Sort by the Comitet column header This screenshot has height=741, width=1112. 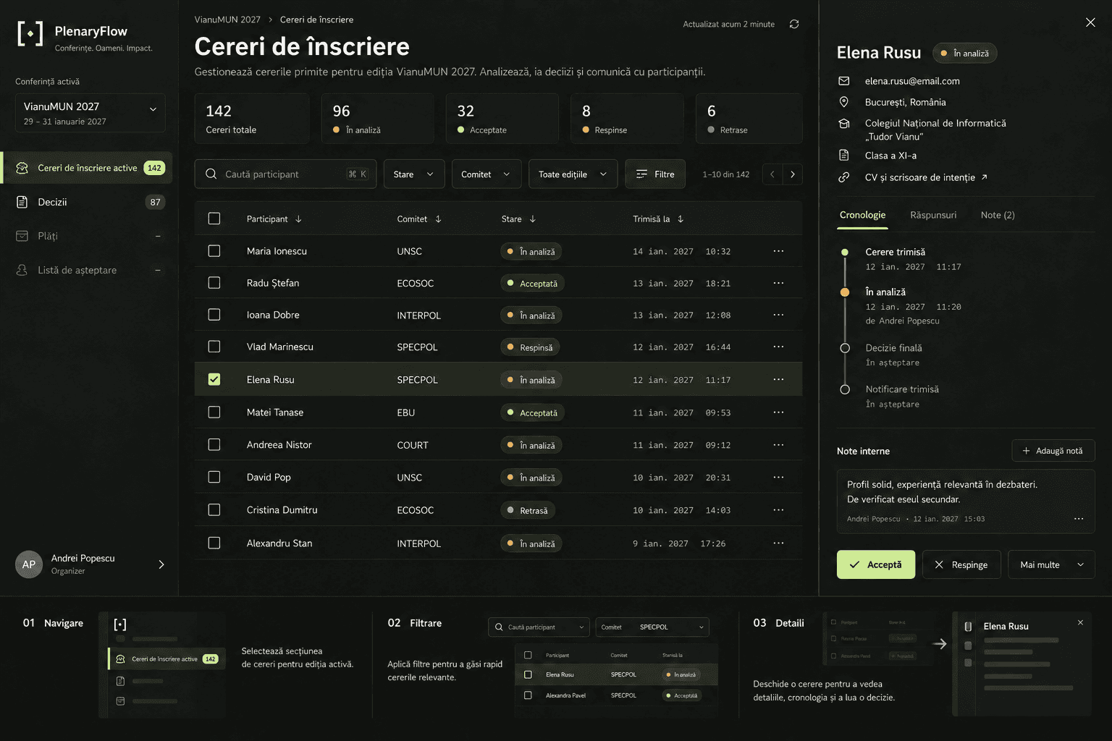[x=418, y=219]
